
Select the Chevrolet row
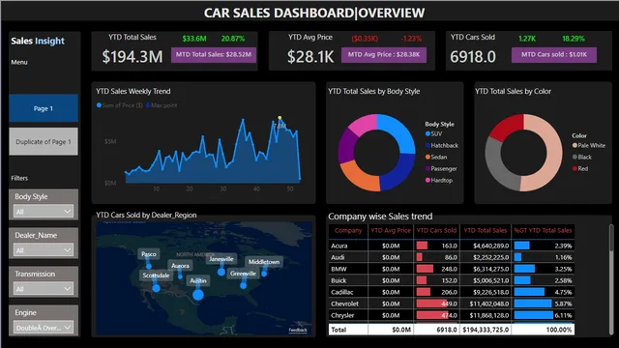[452, 304]
